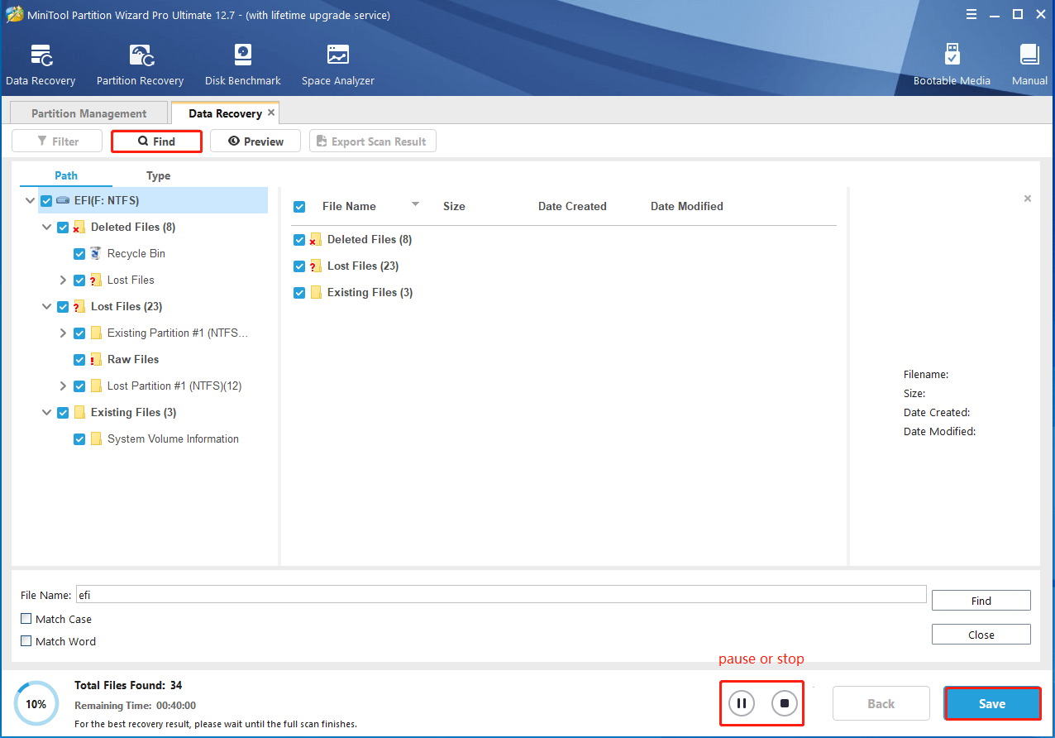Screen dimensions: 1055x738
Task: Click the EFI drive icon in tree
Action: click(63, 200)
